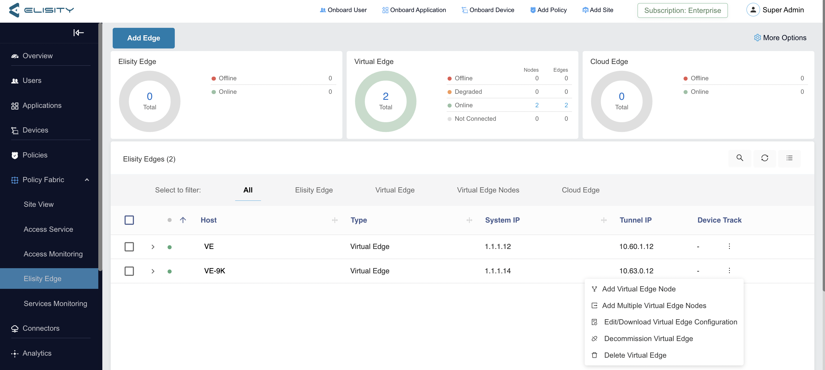Select the Cloud Edge filter tab
The height and width of the screenshot is (370, 825).
(581, 190)
